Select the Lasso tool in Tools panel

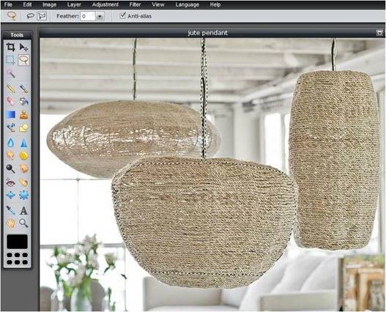(23, 60)
